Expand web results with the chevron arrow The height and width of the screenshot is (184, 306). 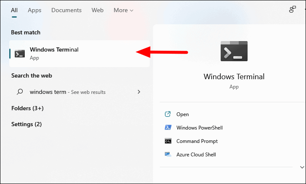pyautogui.click(x=139, y=92)
